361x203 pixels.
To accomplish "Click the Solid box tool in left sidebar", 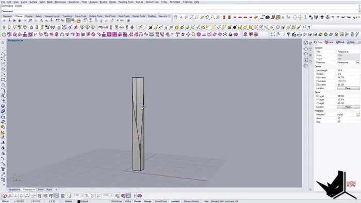I will coord(3,106).
